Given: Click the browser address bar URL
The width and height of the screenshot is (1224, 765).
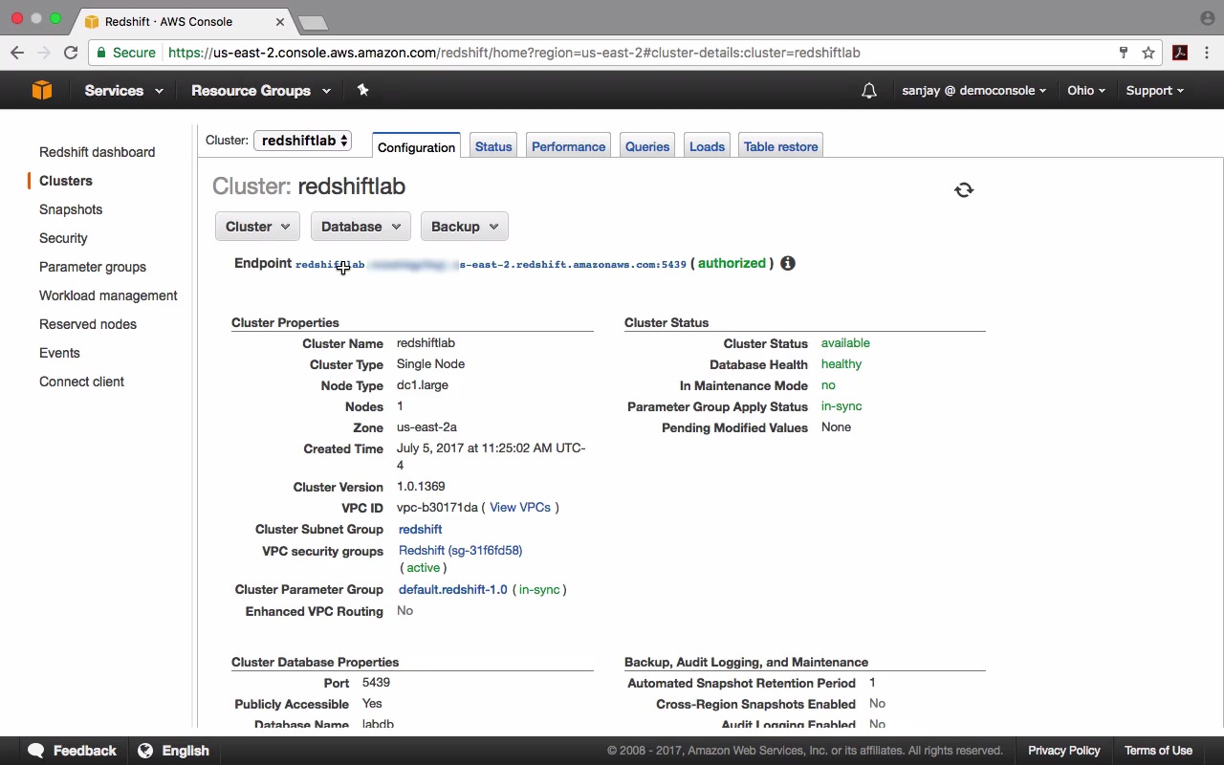Looking at the screenshot, I should tap(514, 53).
